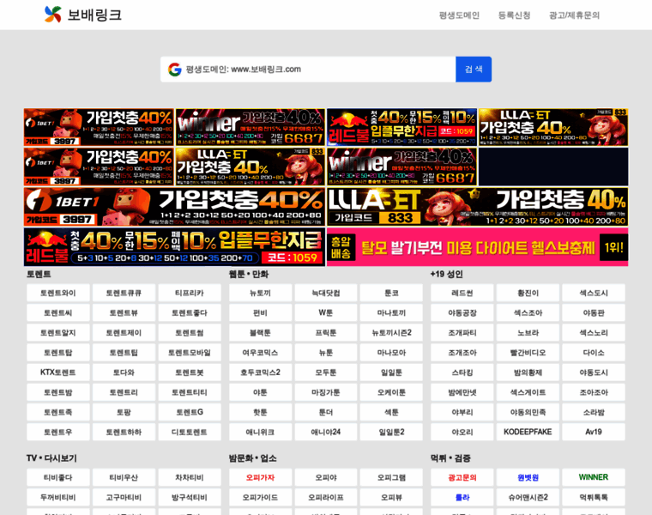Open the 토렌트티티 link
Screen dimensions: 652x515
(190, 392)
